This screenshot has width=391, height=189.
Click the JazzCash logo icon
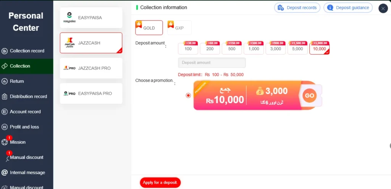point(69,43)
